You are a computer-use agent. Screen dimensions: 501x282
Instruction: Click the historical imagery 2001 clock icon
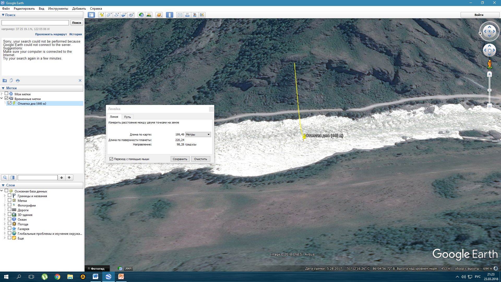[120, 268]
